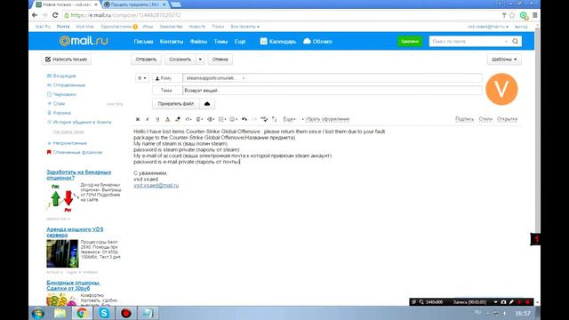Open the Windows Start menu
The width and height of the screenshot is (569, 320).
point(38,313)
